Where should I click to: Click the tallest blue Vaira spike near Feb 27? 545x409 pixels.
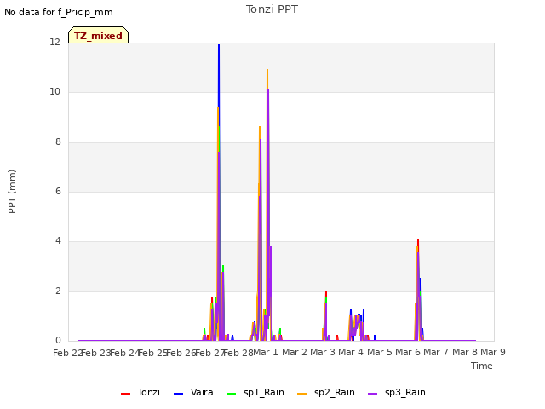[x=219, y=45]
